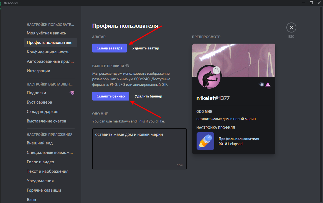Minimize the Discord window
Image resolution: width=323 pixels, height=203 pixels.
tap(303, 3)
